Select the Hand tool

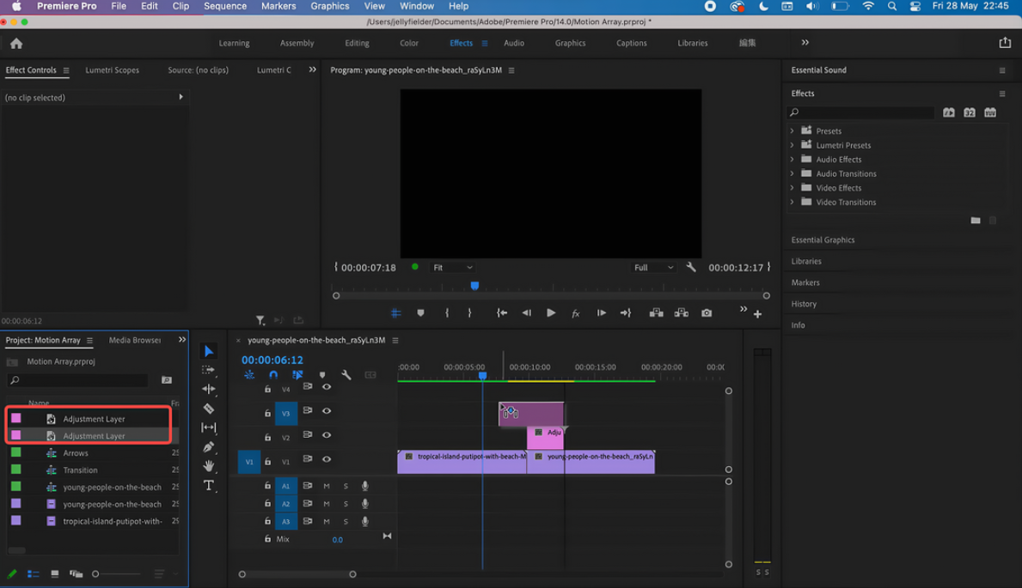point(209,466)
